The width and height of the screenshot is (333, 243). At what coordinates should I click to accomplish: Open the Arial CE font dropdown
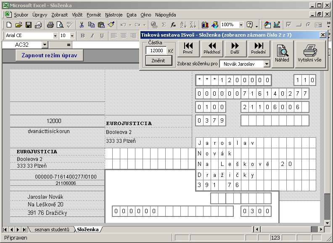pyautogui.click(x=55, y=36)
